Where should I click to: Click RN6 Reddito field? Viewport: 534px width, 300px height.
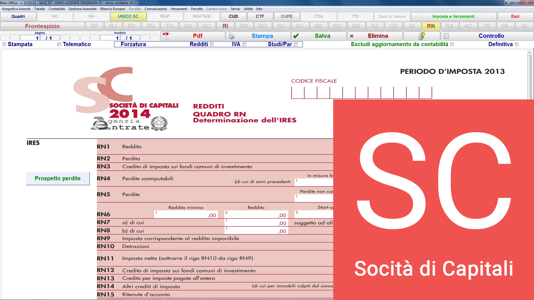(x=256, y=214)
